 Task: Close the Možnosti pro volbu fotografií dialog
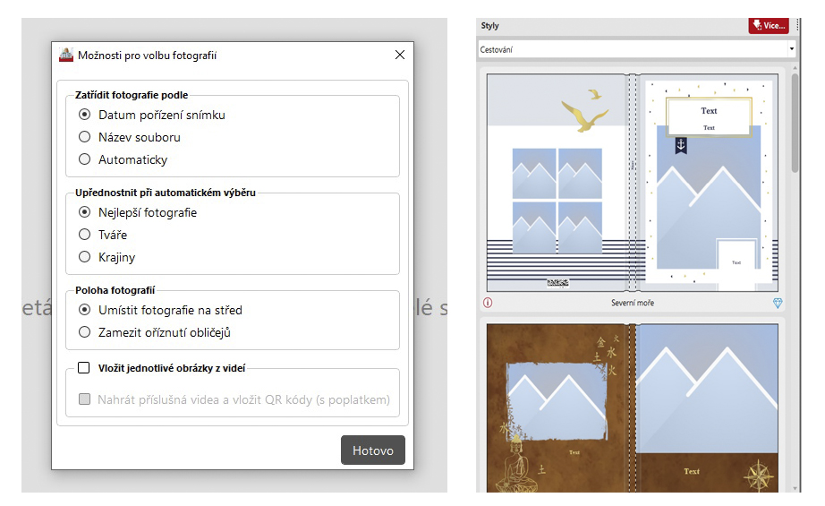pos(400,55)
